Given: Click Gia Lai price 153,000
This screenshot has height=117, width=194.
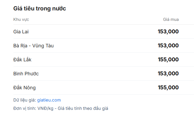Looking at the screenshot, I should point(168,32).
